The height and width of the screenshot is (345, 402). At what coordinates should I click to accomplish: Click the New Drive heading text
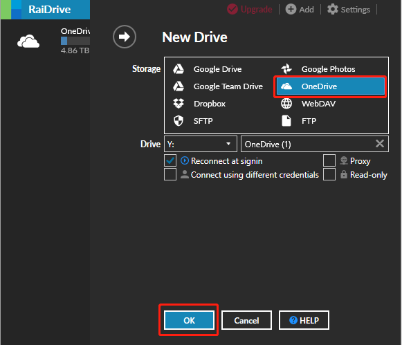coord(194,37)
